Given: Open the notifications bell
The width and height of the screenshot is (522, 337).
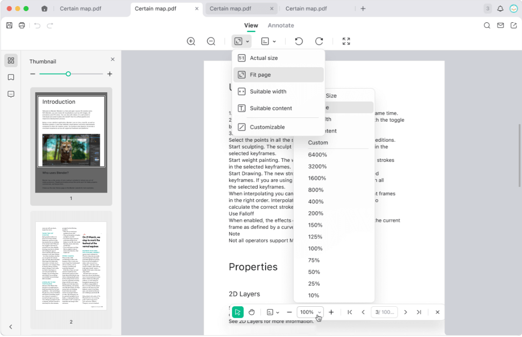Looking at the screenshot, I should [x=501, y=9].
